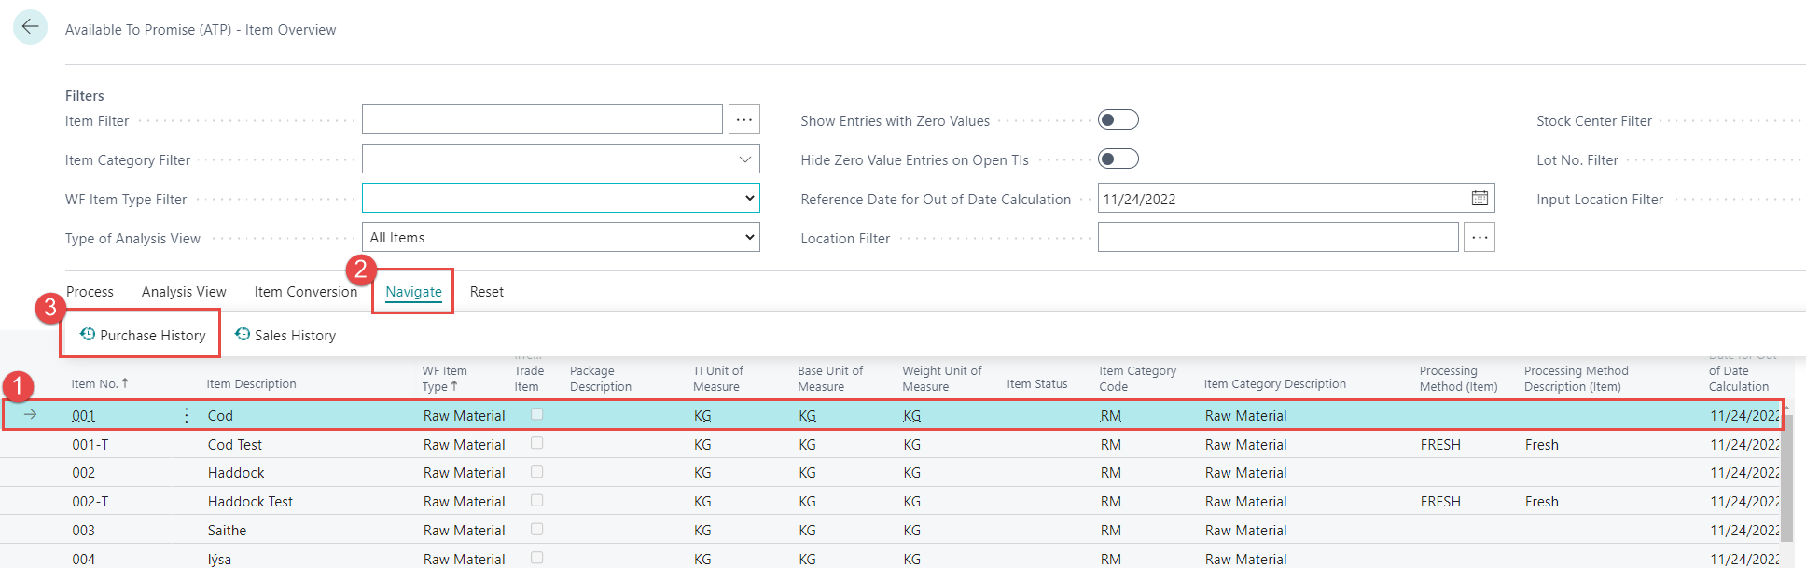Click the Purchase History clock icon
The image size is (1806, 568).
pyautogui.click(x=88, y=335)
